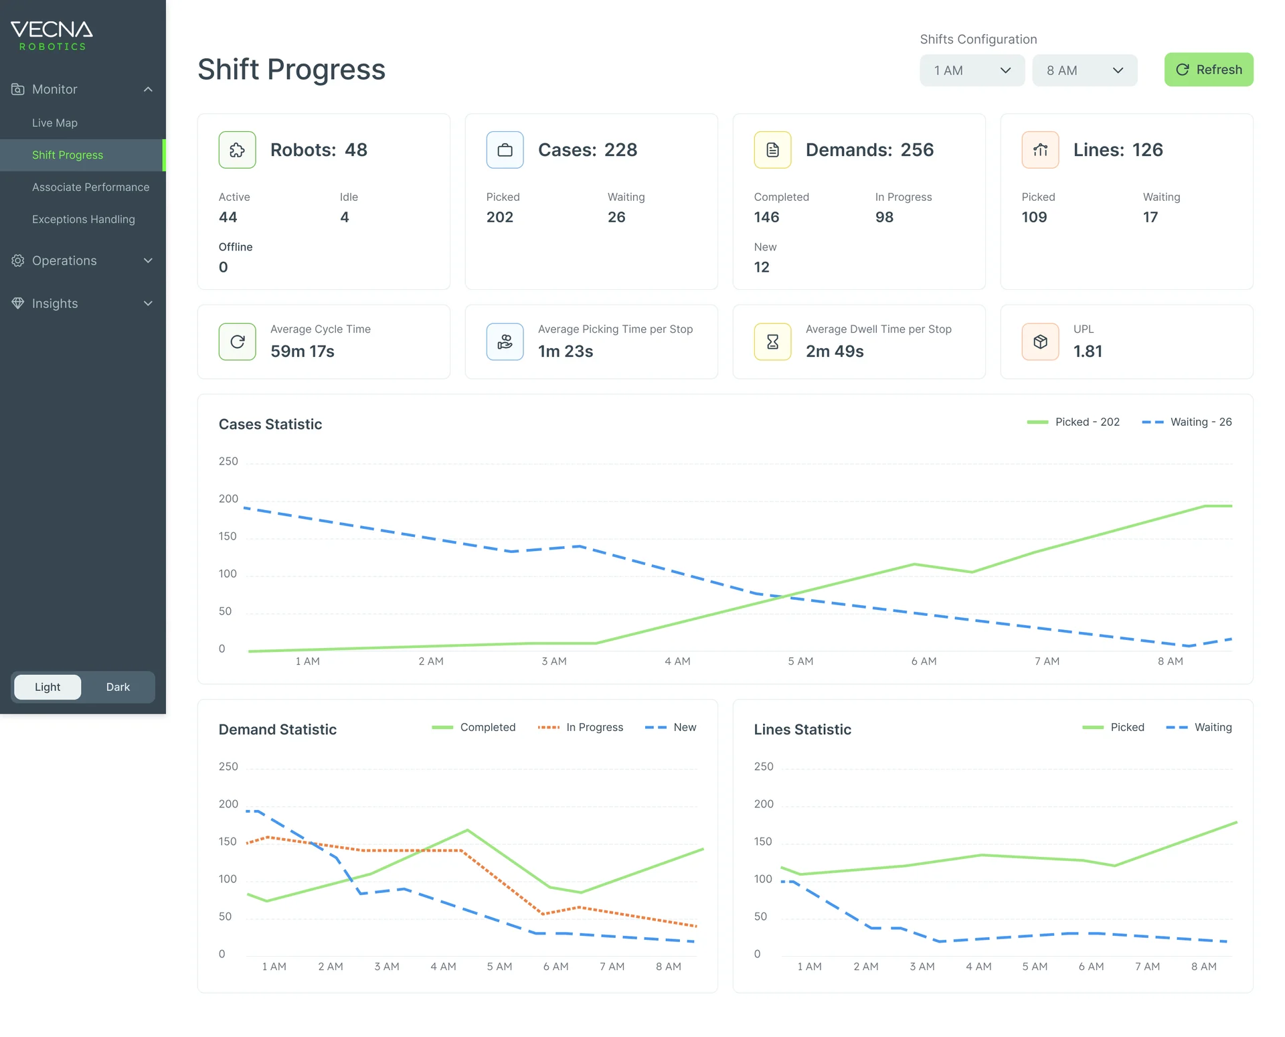Viewport: 1285px width, 1037px height.
Task: Open the 1 AM shift start dropdown
Action: tap(972, 70)
